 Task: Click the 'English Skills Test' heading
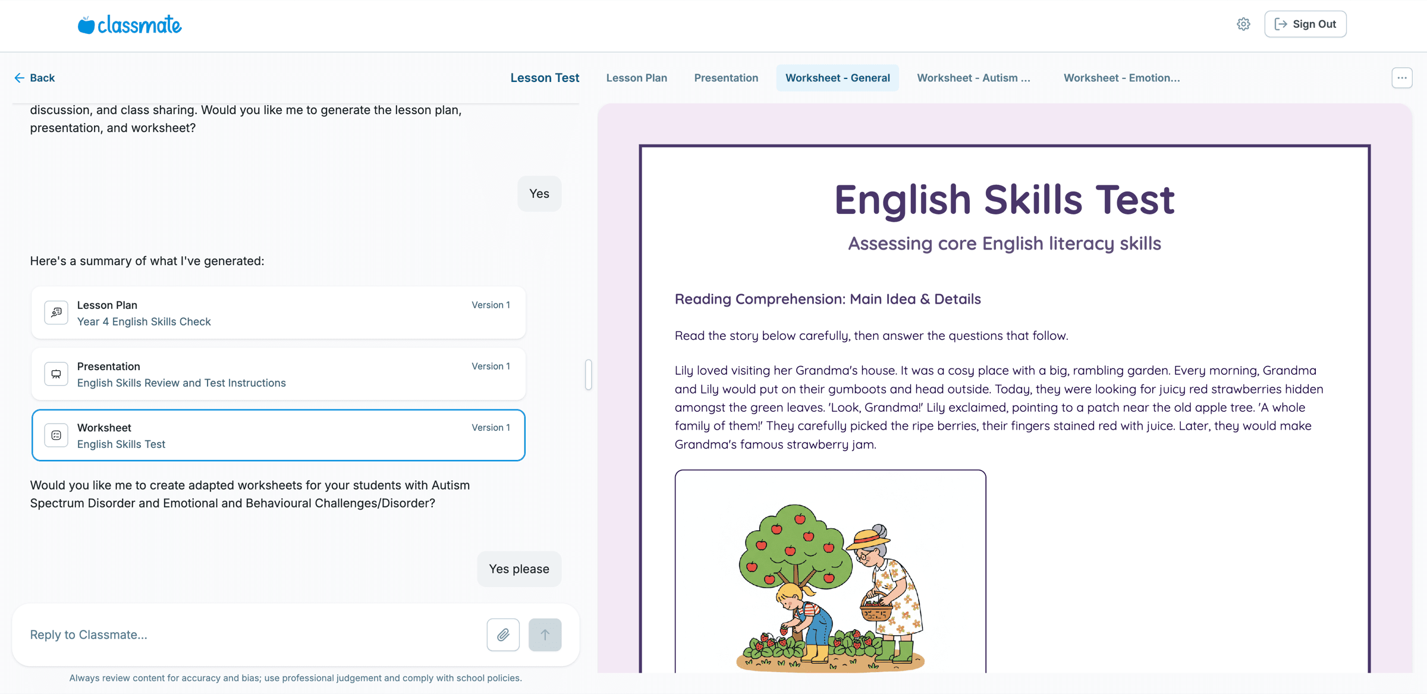click(x=1004, y=199)
